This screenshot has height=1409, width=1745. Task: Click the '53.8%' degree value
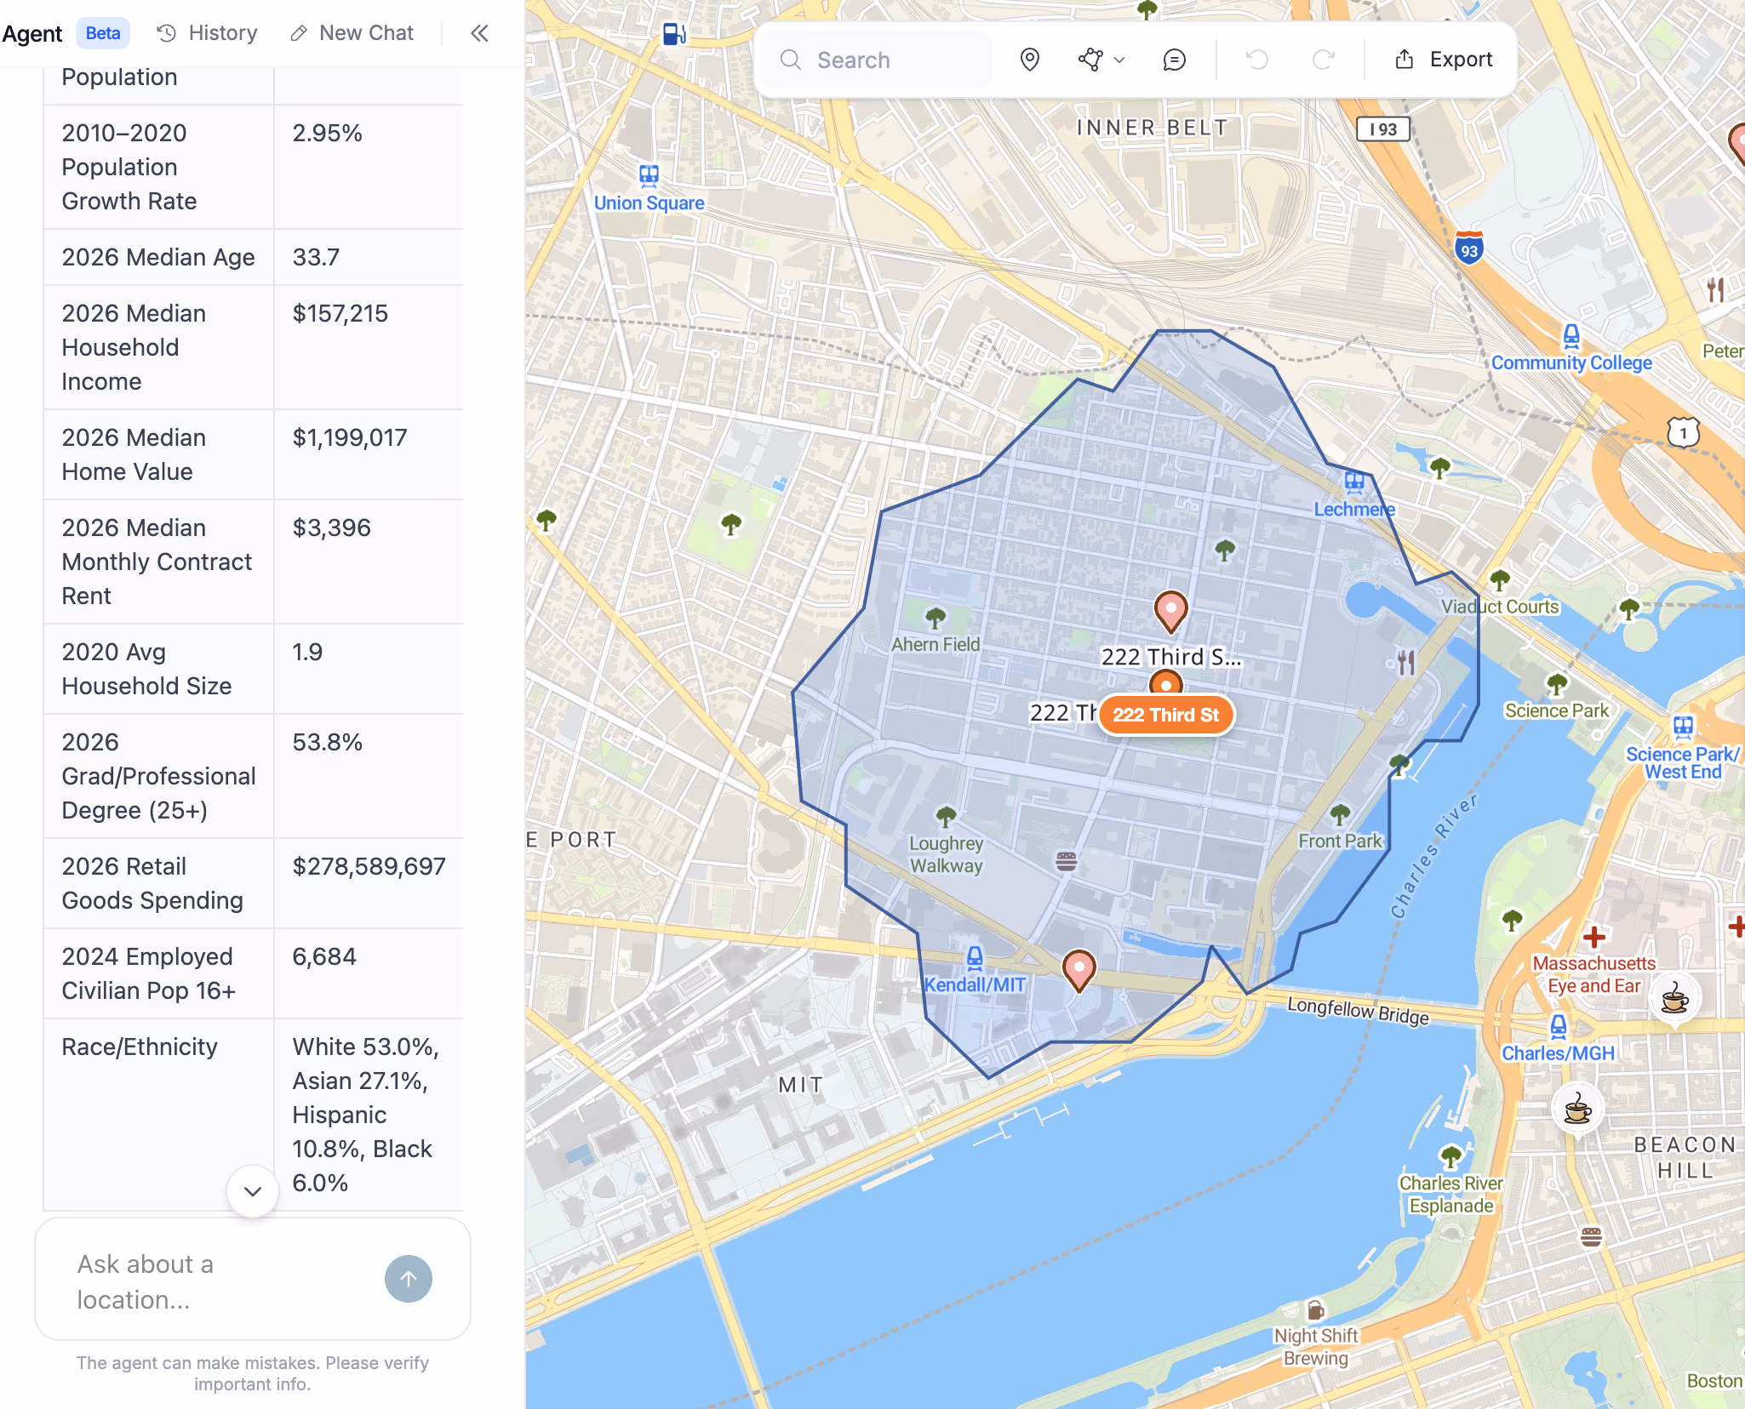[x=328, y=743]
